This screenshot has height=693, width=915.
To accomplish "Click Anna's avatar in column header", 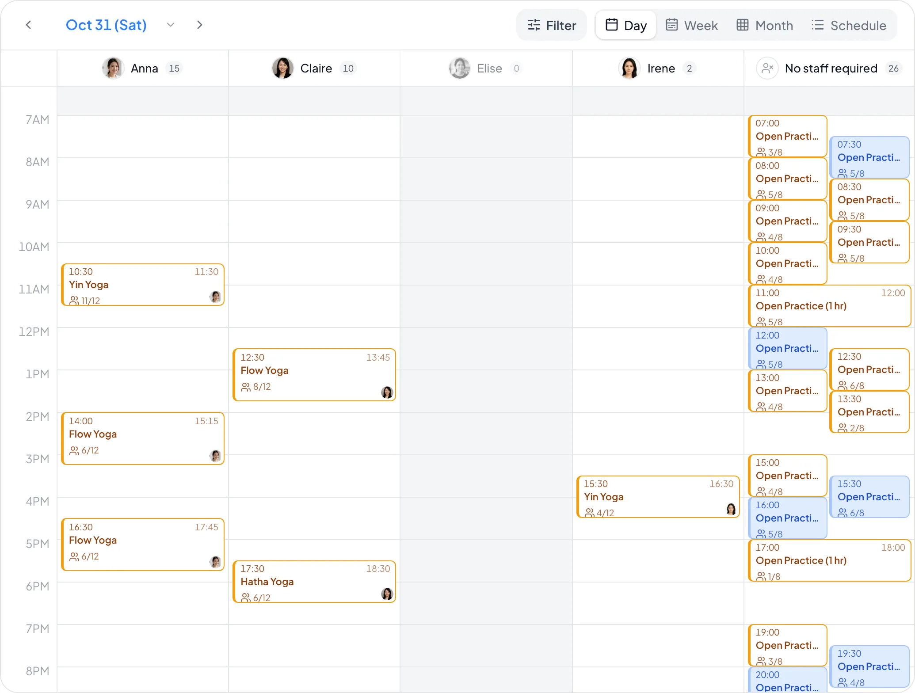I will 113,68.
